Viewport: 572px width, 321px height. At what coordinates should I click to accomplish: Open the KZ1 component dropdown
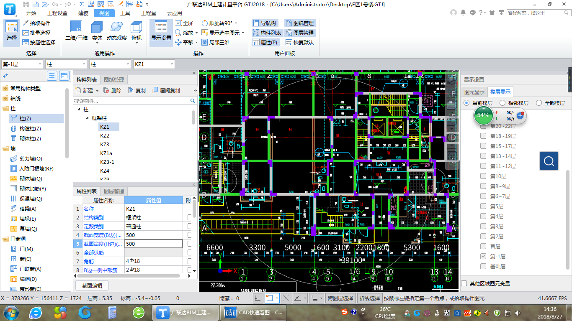pos(172,64)
